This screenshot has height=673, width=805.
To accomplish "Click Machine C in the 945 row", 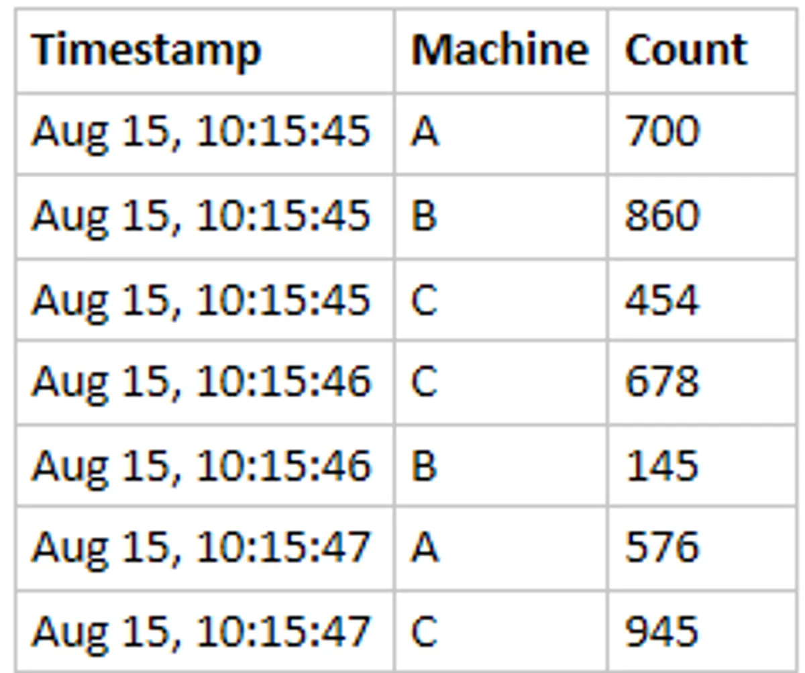I will pyautogui.click(x=425, y=631).
